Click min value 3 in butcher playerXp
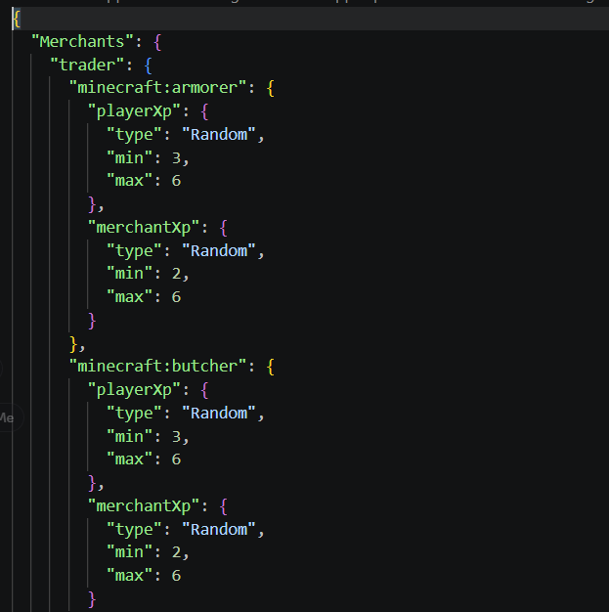This screenshot has width=609, height=612. click(x=177, y=437)
